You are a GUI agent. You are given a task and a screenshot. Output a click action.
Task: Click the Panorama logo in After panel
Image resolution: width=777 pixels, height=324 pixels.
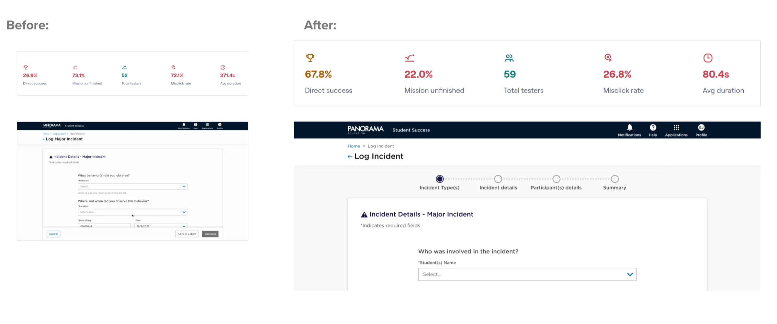click(x=366, y=130)
